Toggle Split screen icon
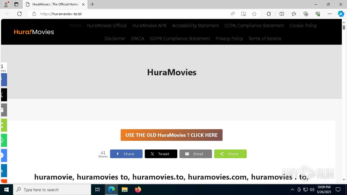This screenshot has height=195, width=347. pos(282,14)
